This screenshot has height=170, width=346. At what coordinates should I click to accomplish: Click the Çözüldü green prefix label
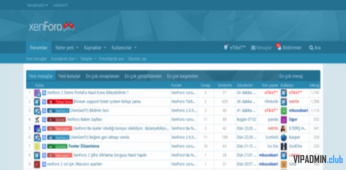click(57, 146)
